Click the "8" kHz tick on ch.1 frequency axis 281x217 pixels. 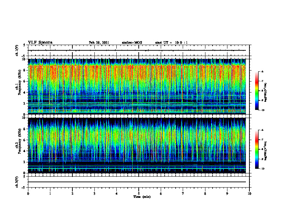coord(25,70)
